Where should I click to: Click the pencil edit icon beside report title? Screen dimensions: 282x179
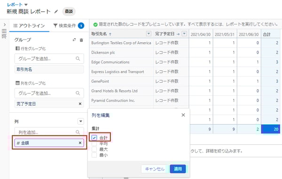coord(56,11)
